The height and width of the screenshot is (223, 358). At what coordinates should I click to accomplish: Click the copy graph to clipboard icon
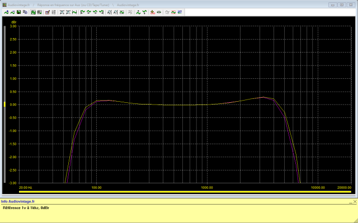[x=25, y=12]
